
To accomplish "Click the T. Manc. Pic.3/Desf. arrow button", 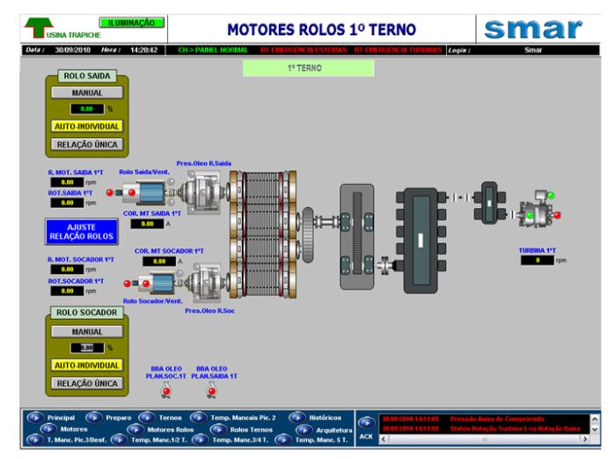I will (35, 440).
